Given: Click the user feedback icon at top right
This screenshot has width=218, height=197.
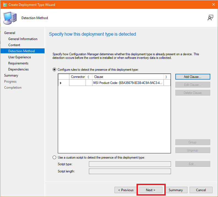Looking at the screenshot, I should [210, 18].
